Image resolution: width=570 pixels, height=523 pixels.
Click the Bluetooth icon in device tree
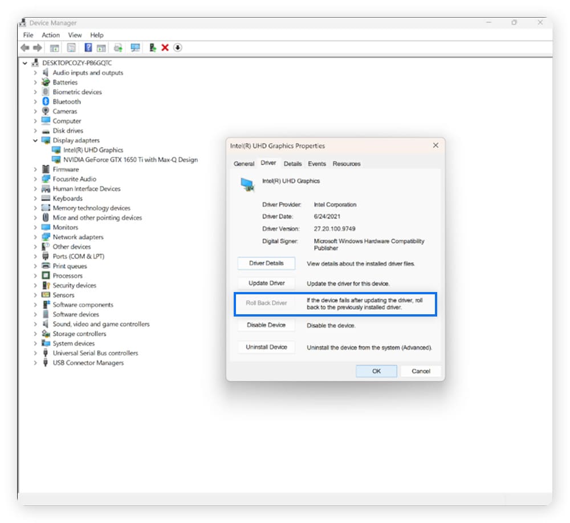click(46, 102)
